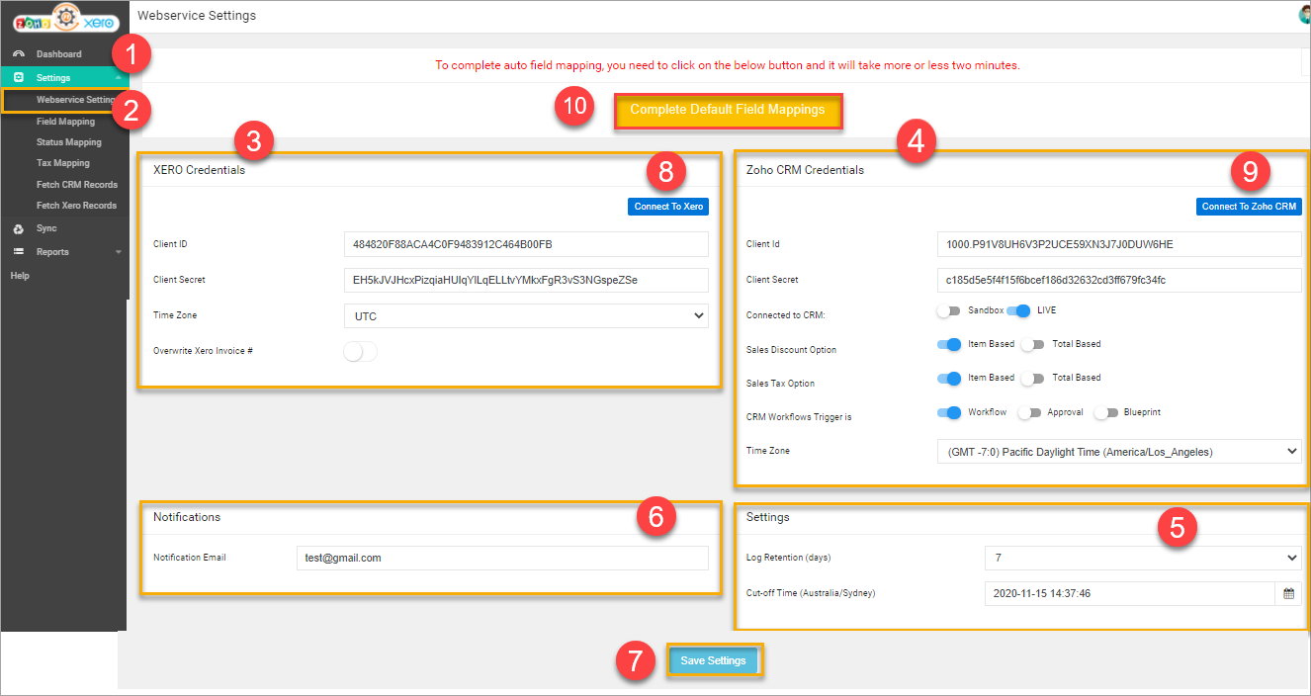
Task: Toggle Sales Tax Total Based switch
Action: click(x=1032, y=378)
